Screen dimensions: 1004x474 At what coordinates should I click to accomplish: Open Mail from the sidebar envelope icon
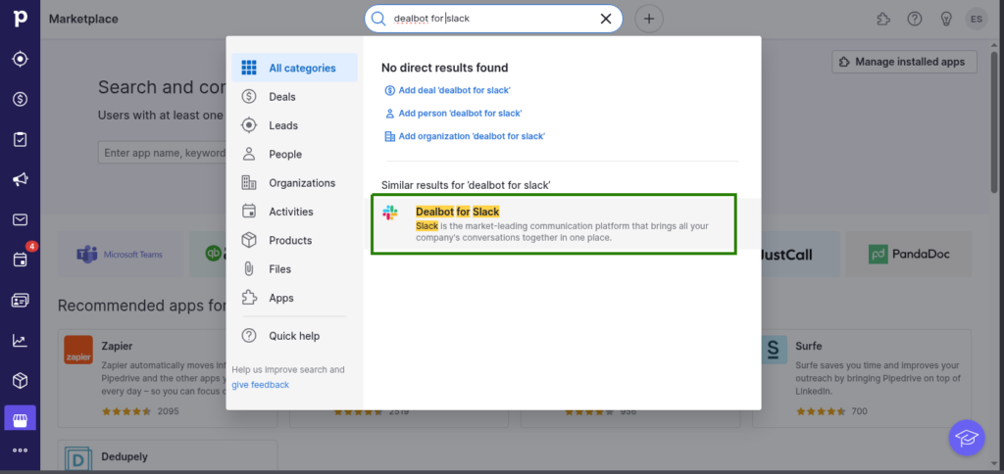(20, 220)
